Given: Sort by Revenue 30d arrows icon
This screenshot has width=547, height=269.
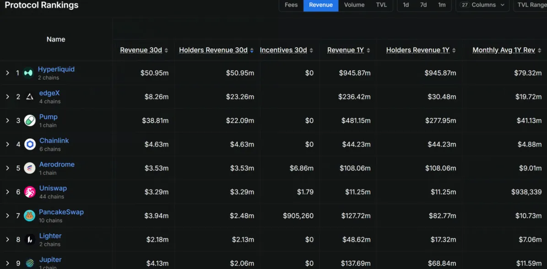Looking at the screenshot, I should (167, 50).
